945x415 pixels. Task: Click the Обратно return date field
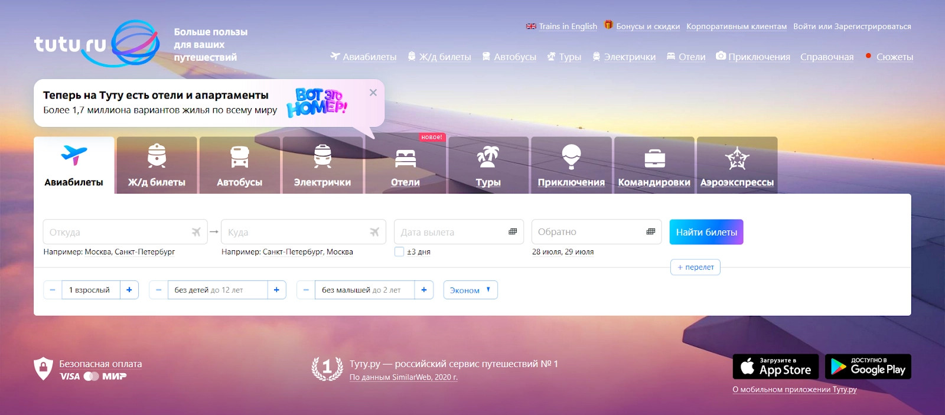pyautogui.click(x=597, y=232)
